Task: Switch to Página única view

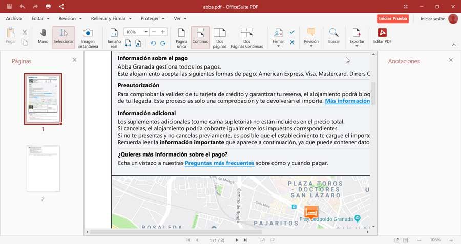Action: [x=181, y=38]
